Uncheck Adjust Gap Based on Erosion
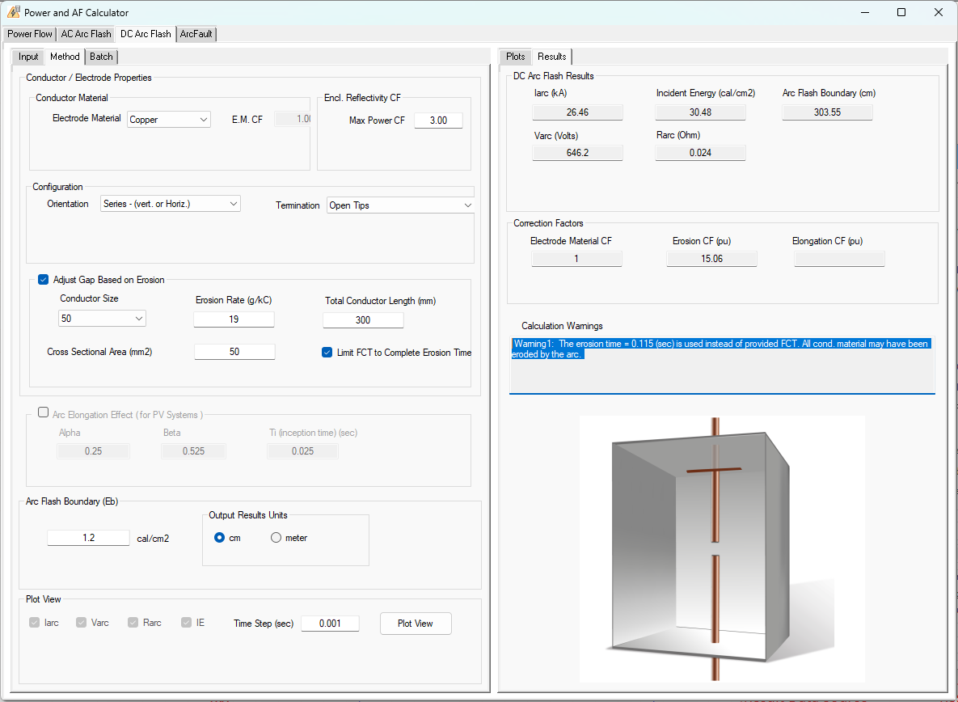Viewport: 958px width, 702px height. (43, 279)
